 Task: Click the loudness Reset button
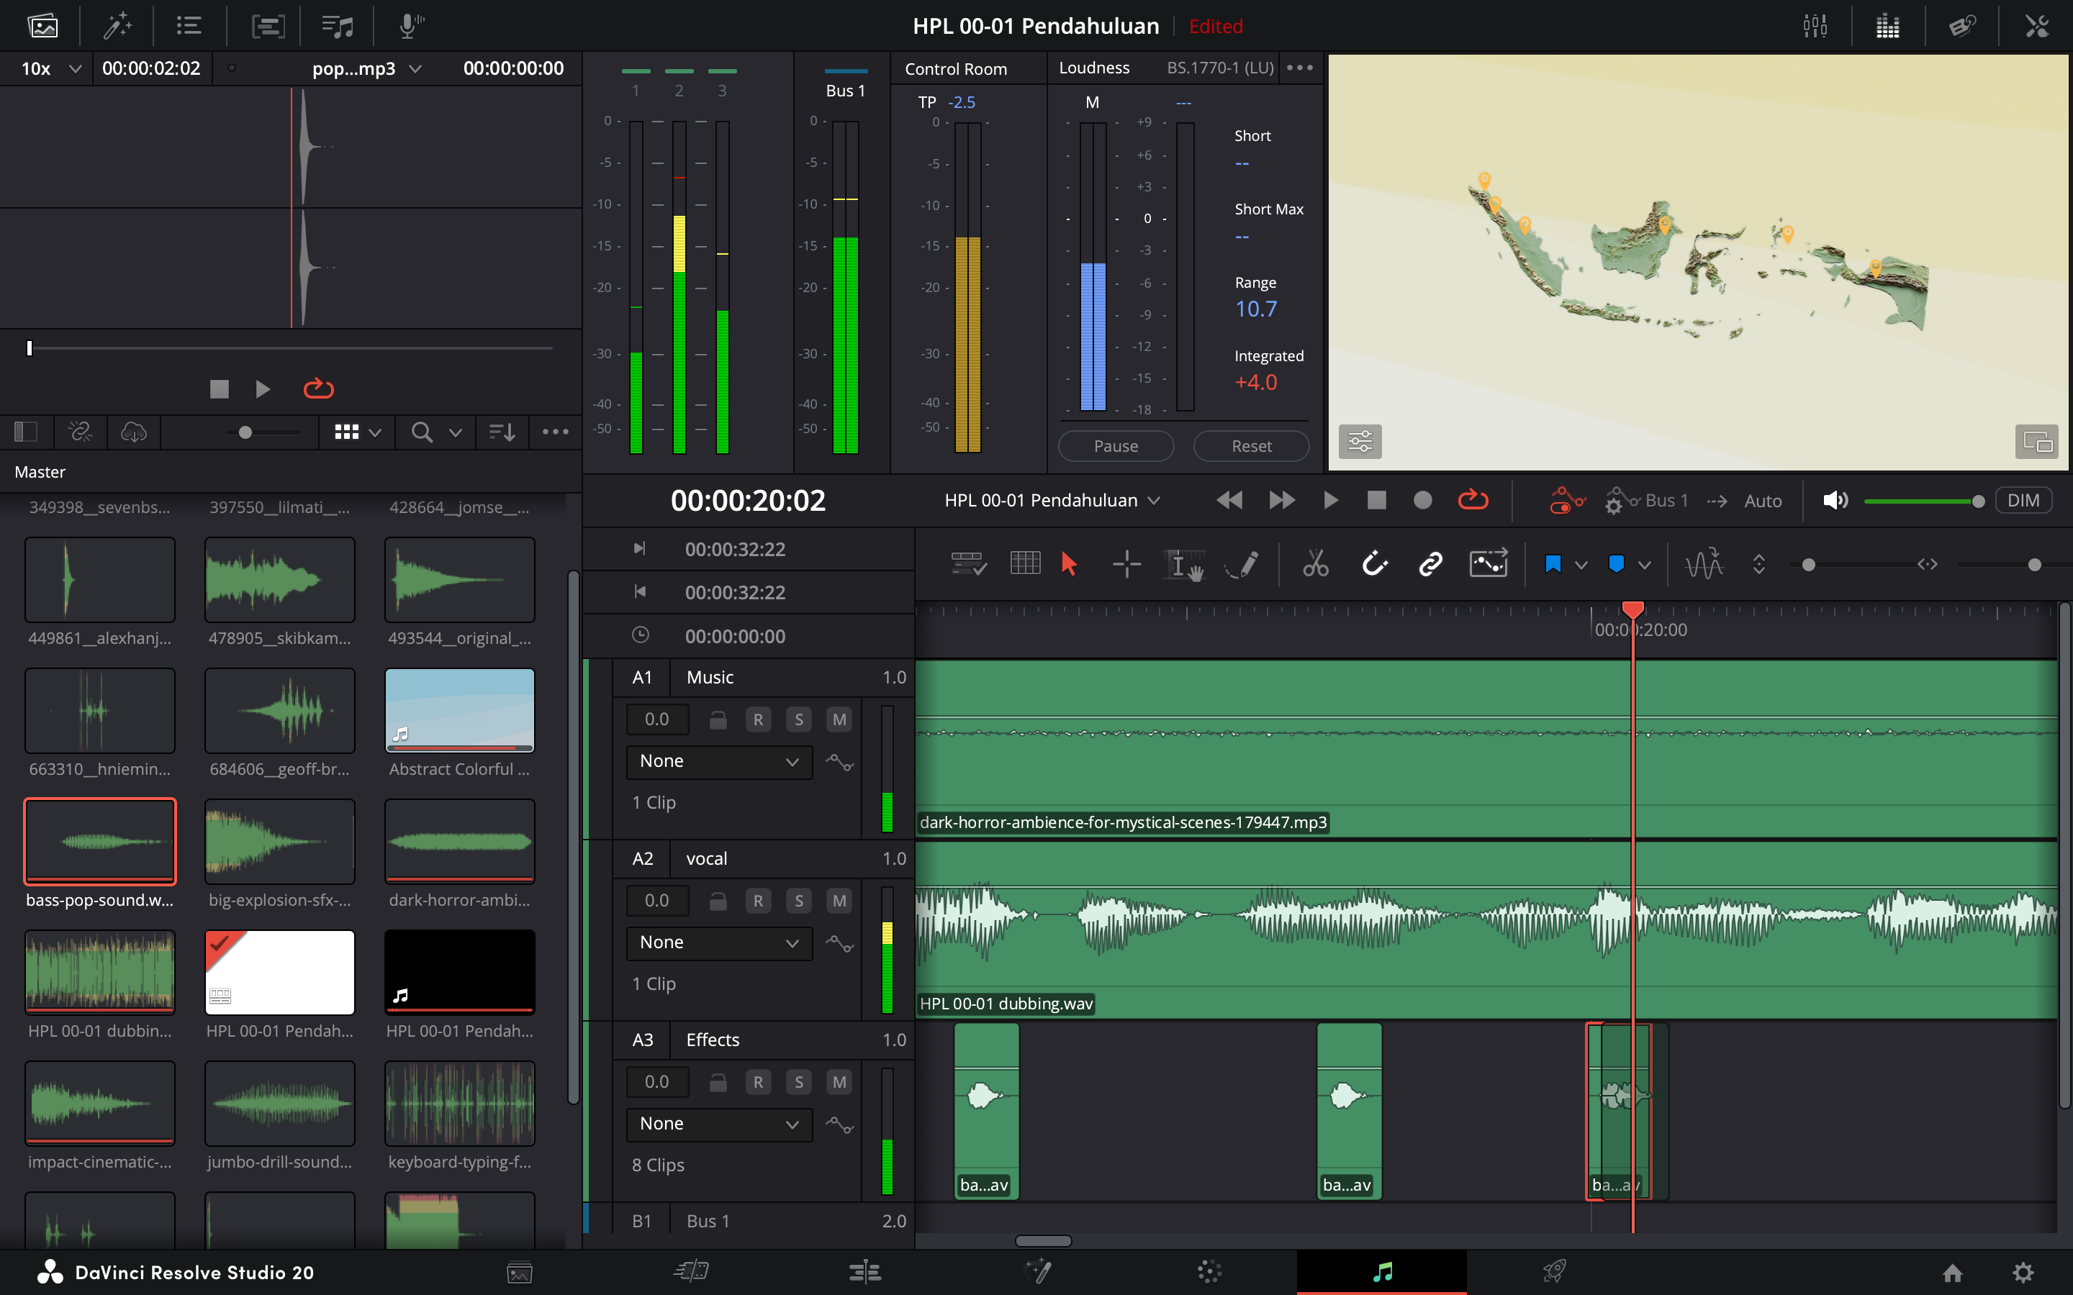pos(1251,446)
